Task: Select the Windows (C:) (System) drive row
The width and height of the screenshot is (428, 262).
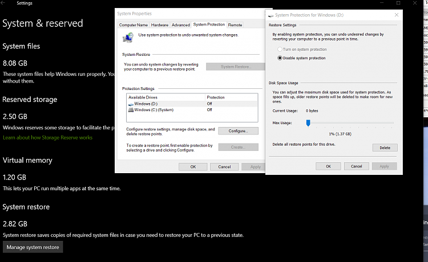Action: click(x=192, y=110)
